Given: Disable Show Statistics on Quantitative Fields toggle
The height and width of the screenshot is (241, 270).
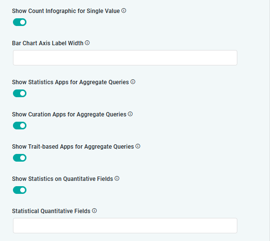Looking at the screenshot, I should [x=20, y=190].
